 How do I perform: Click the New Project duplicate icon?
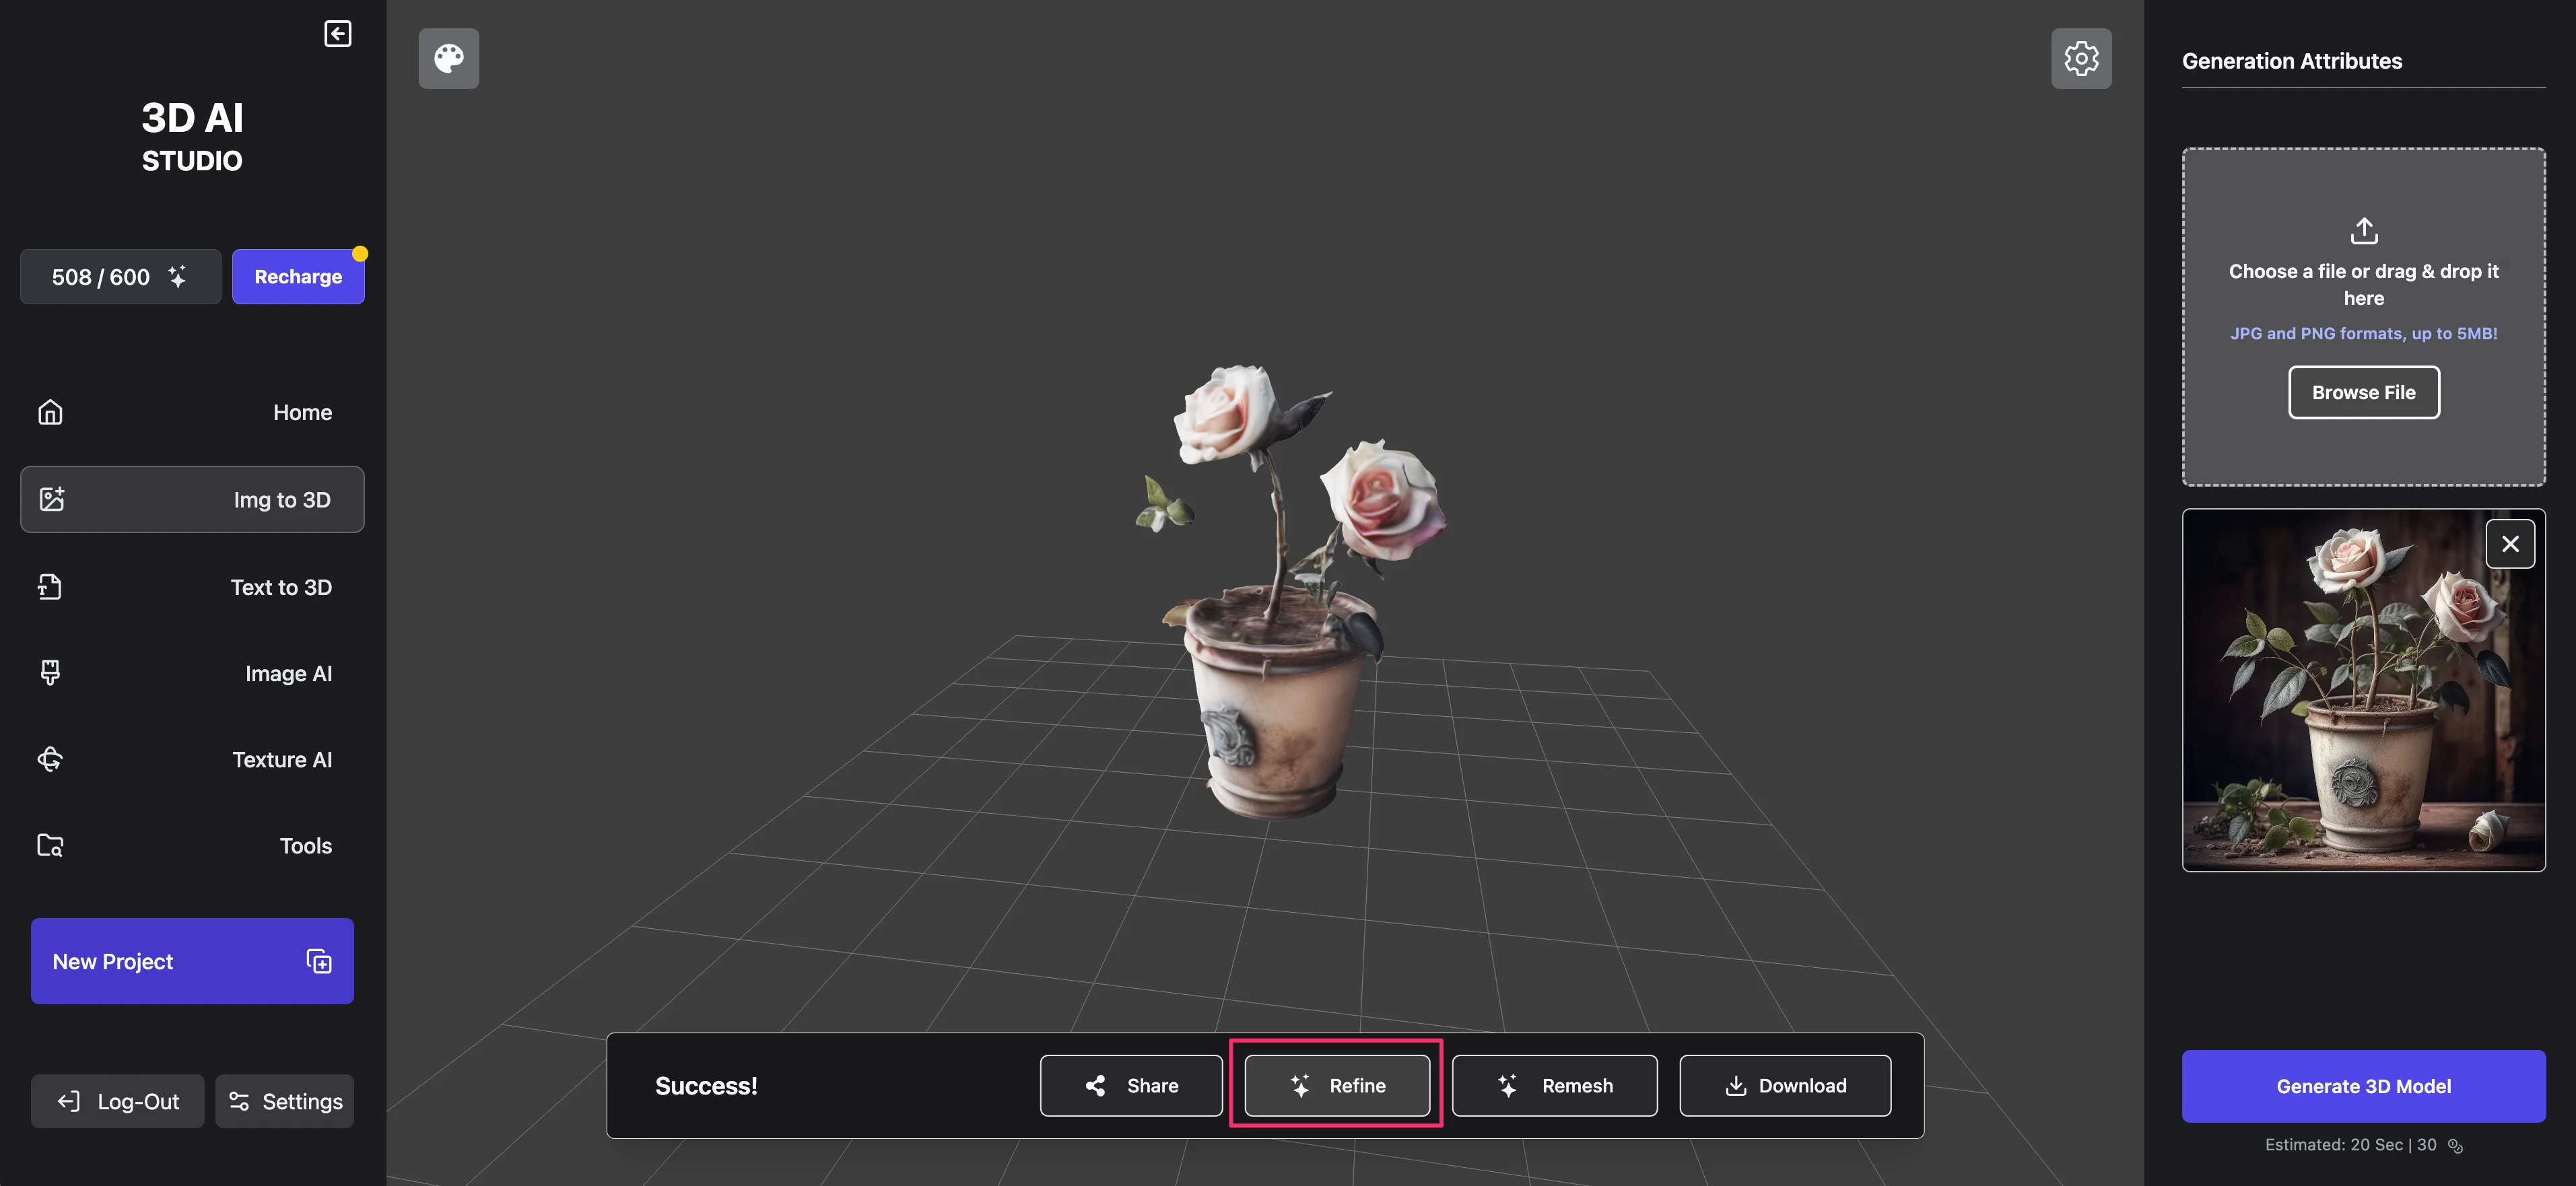point(319,961)
